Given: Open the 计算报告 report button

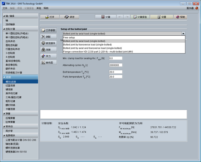Looking at the screenshot, I should coord(140,17).
